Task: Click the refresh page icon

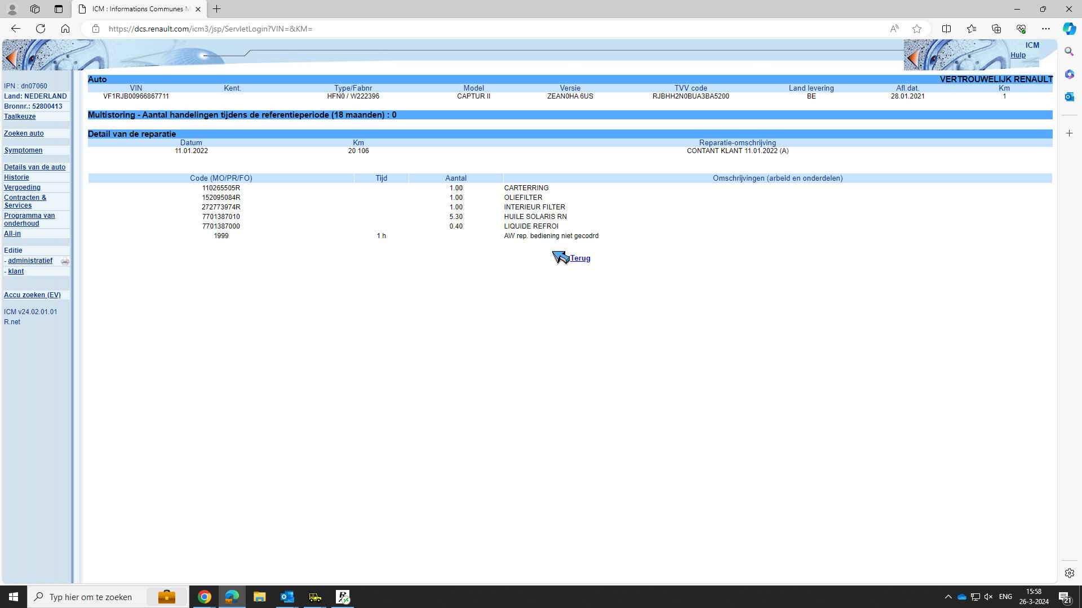Action: [x=41, y=28]
